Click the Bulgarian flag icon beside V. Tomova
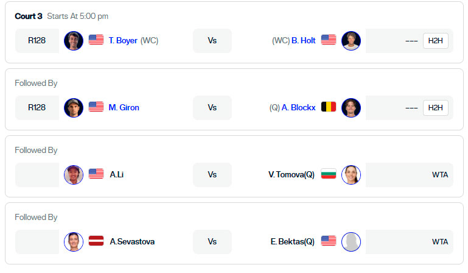This screenshot has width=468, height=273. click(x=329, y=174)
